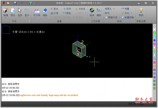This screenshot has width=158, height=108.
Task: Click the 显示 (Display) icon
Action: point(27,11)
